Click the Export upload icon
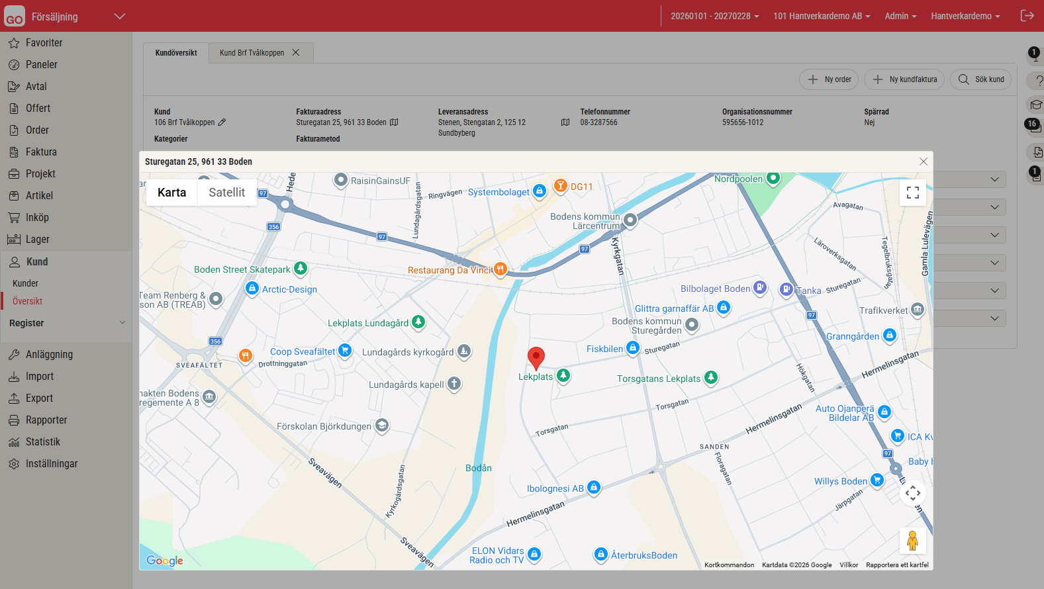Screen dimensions: 1044x589 (x=14, y=398)
